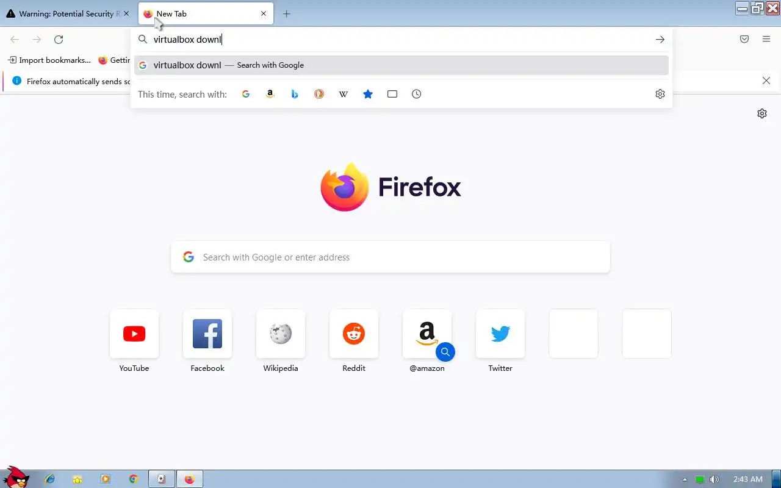This screenshot has height=488, width=781.
Task: Open Pocket save icon in toolbar
Action: [x=744, y=40]
